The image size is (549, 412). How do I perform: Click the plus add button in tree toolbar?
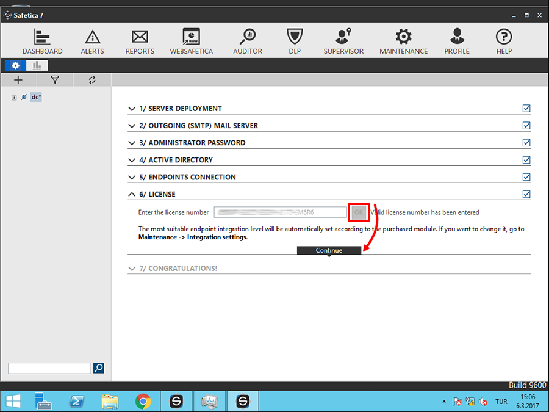[18, 80]
